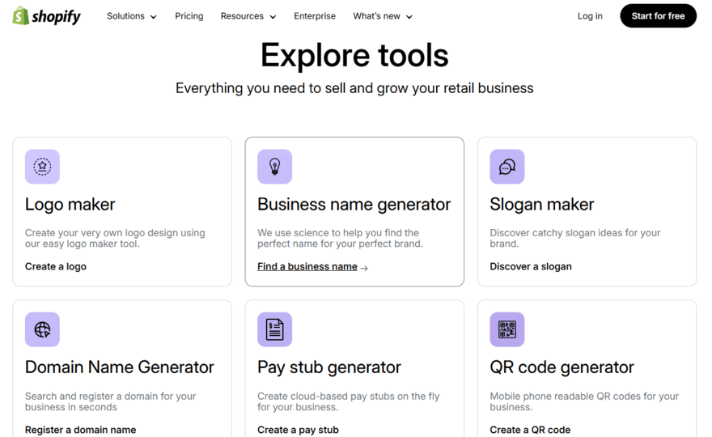Click the Create a pay stub link

click(298, 430)
